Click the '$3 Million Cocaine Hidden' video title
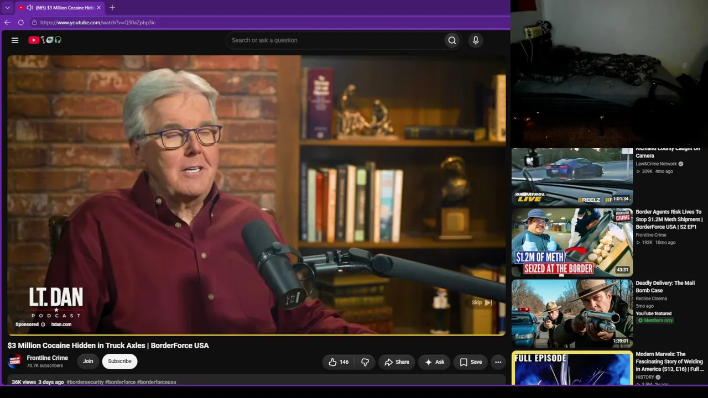 [x=108, y=345]
